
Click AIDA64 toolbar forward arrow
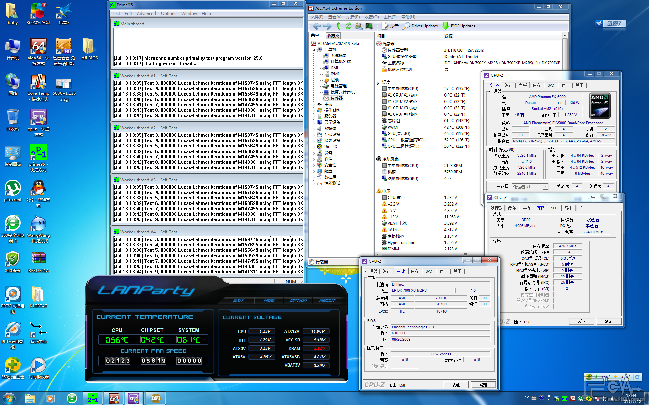327,26
